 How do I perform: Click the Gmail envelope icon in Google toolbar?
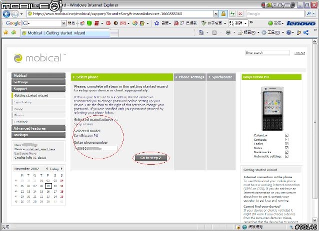pos(123,23)
